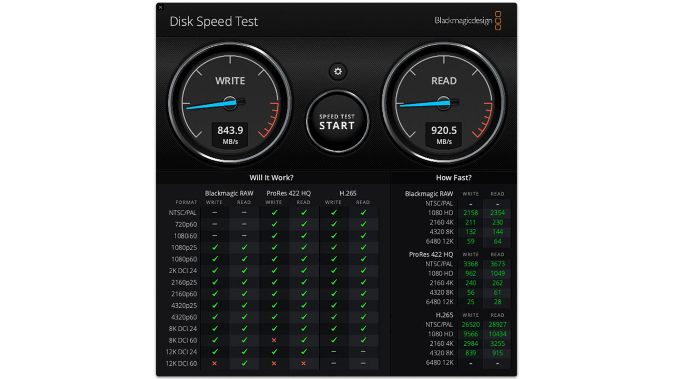Click checkmark for 12K DCI 60 Blackmagic RAW read
This screenshot has height=379, width=673.
point(244,364)
